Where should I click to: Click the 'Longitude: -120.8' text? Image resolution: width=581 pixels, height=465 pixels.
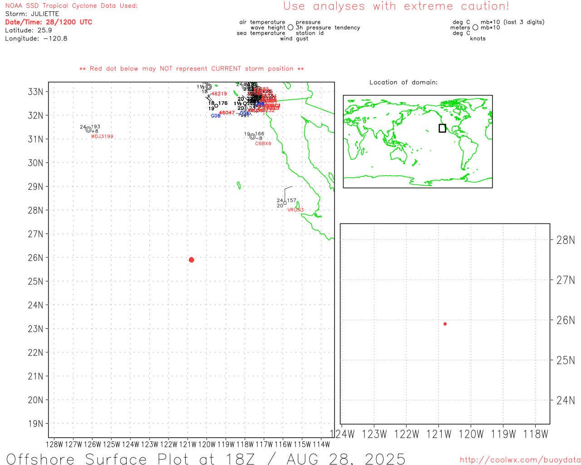pos(36,39)
